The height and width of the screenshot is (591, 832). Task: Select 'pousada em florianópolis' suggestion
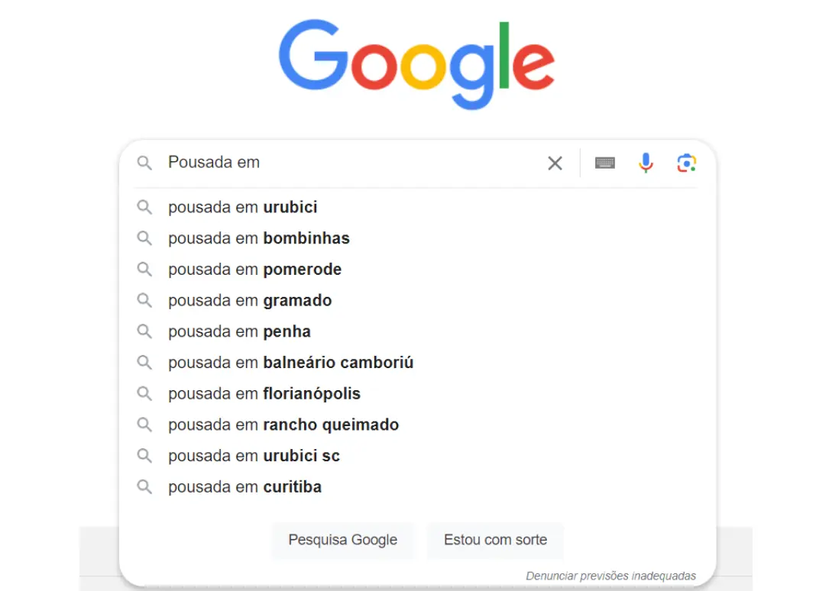click(x=264, y=394)
